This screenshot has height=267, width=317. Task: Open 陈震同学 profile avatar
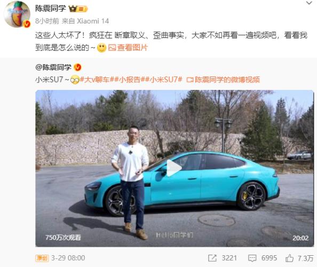tap(17, 14)
